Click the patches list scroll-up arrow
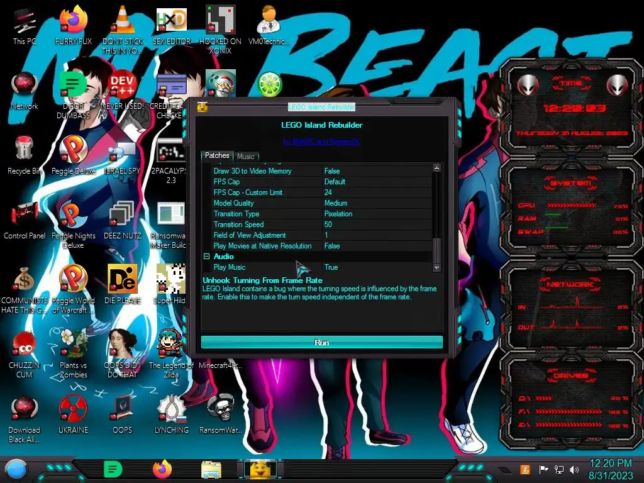 pos(436,168)
